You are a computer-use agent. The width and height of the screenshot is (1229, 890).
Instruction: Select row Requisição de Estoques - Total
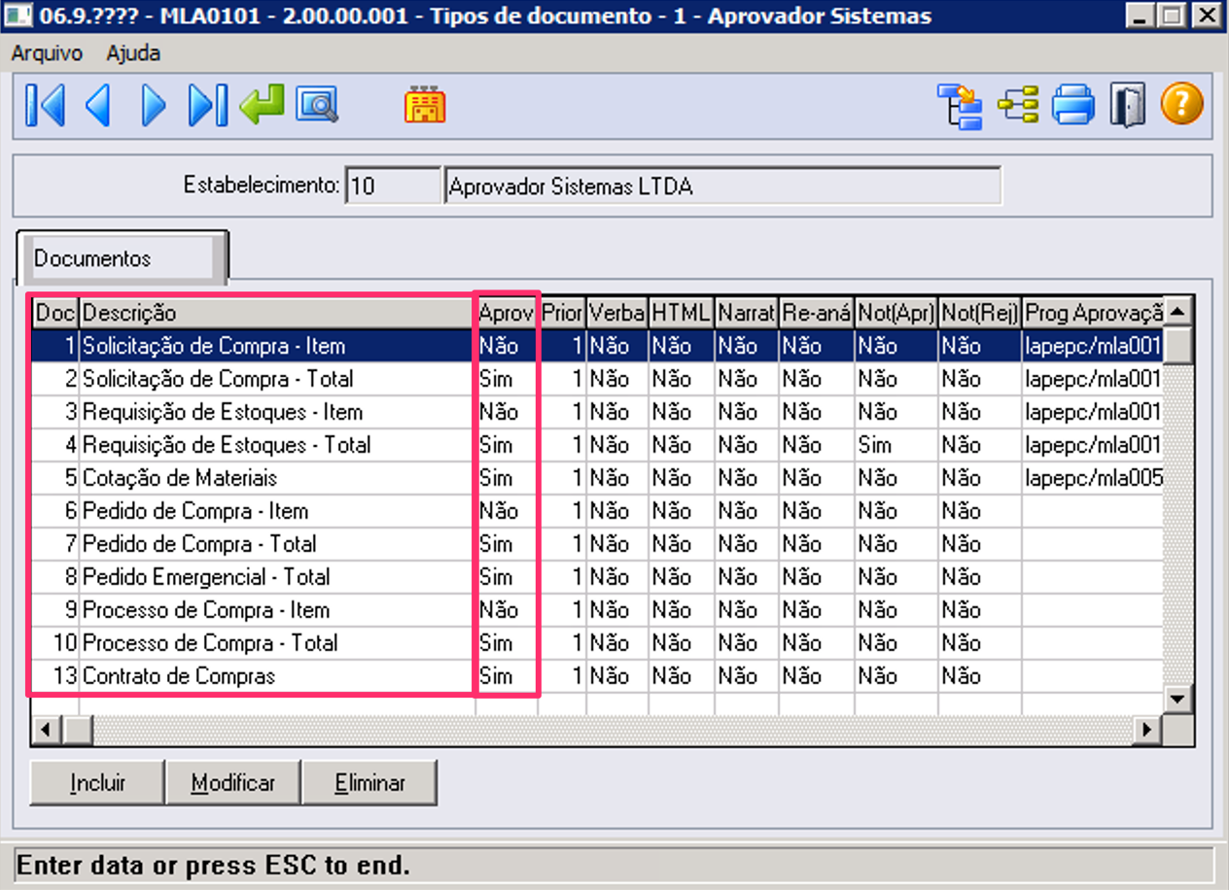click(598, 445)
